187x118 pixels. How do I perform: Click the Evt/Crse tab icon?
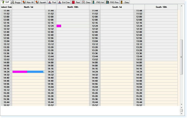pos(60,2)
